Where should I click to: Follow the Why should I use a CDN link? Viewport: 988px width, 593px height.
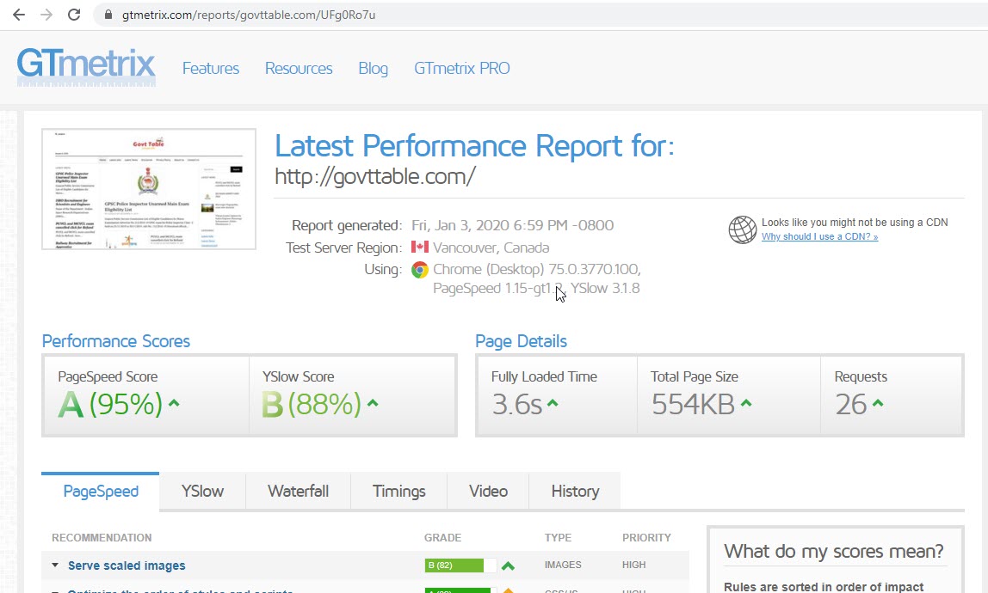pos(818,236)
